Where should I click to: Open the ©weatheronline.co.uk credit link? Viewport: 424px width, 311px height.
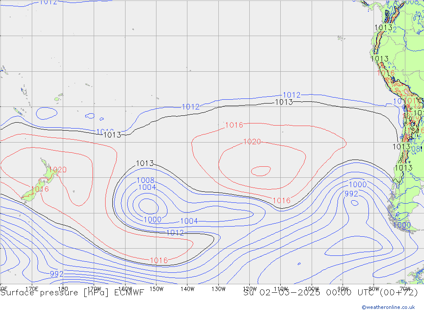point(388,307)
